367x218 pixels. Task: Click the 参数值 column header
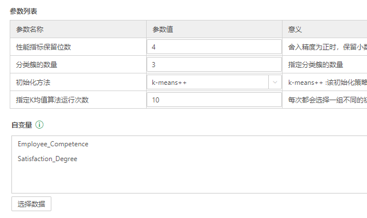[x=214, y=29]
